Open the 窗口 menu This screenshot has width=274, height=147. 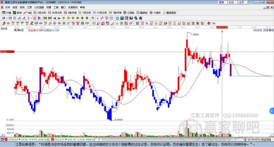point(63,7)
